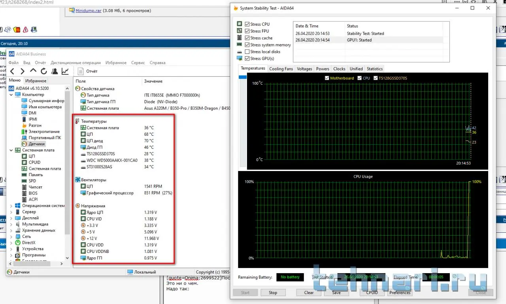Collapse the Компьютер tree node
506x304 pixels.
(11, 95)
